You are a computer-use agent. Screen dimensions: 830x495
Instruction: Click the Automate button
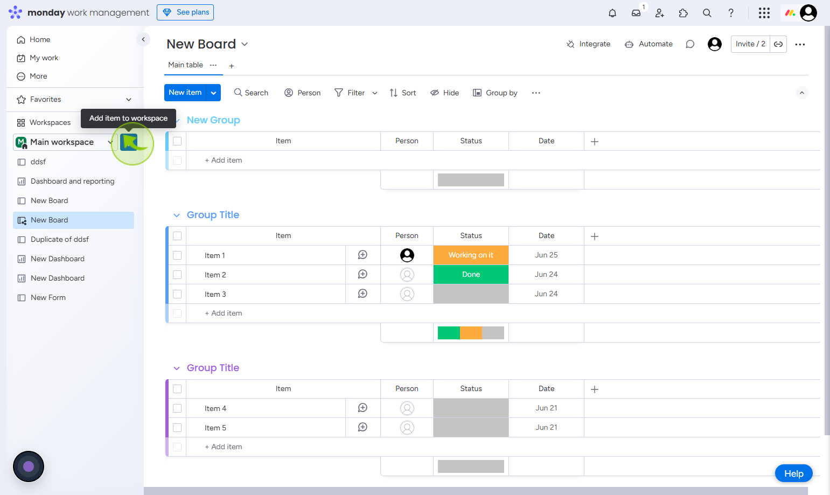coord(648,44)
